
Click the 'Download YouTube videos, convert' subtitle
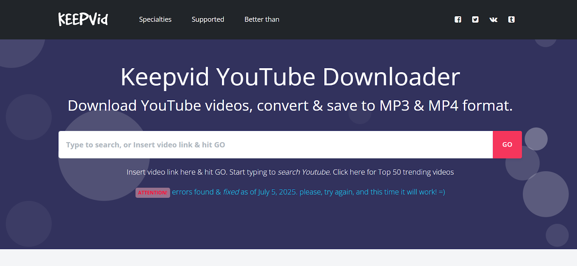point(290,106)
